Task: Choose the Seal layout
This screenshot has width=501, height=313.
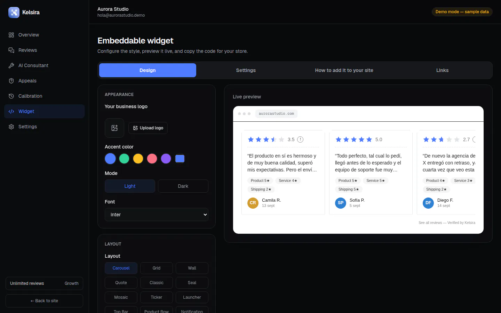Action: click(192, 283)
